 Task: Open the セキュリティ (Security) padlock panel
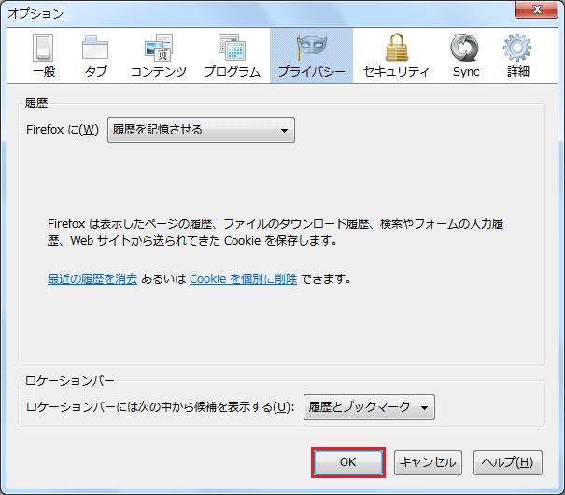tap(396, 56)
